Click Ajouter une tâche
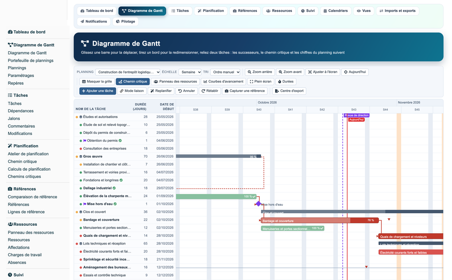This screenshot has height=280, width=452. [98, 91]
